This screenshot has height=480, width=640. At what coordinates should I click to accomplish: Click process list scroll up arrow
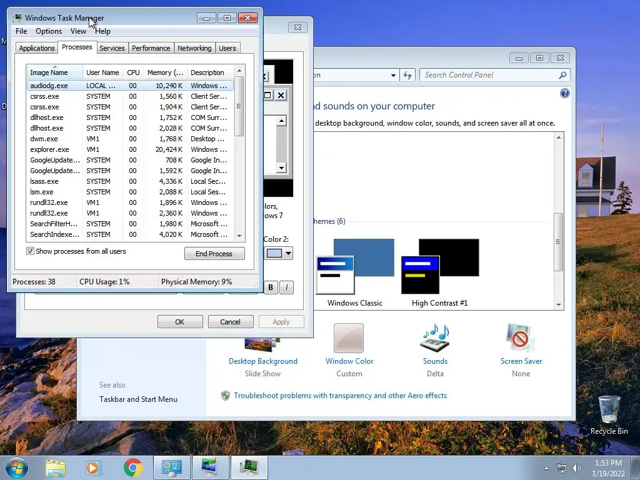[x=239, y=71]
